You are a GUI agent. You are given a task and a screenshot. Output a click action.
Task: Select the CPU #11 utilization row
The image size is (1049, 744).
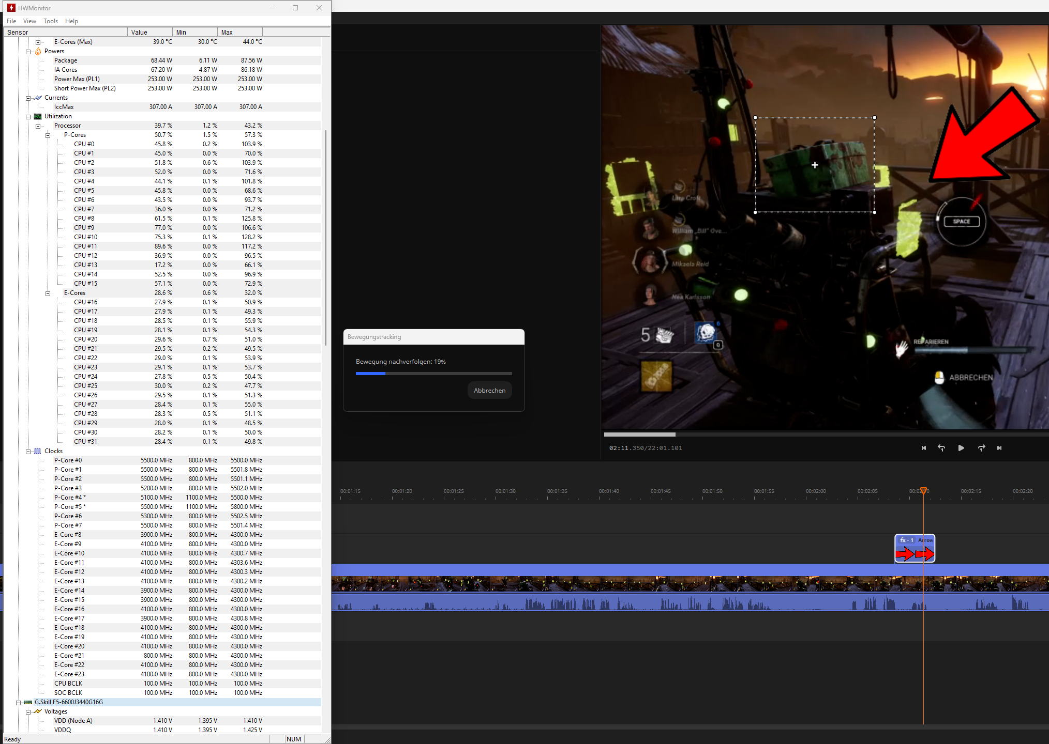pos(162,246)
